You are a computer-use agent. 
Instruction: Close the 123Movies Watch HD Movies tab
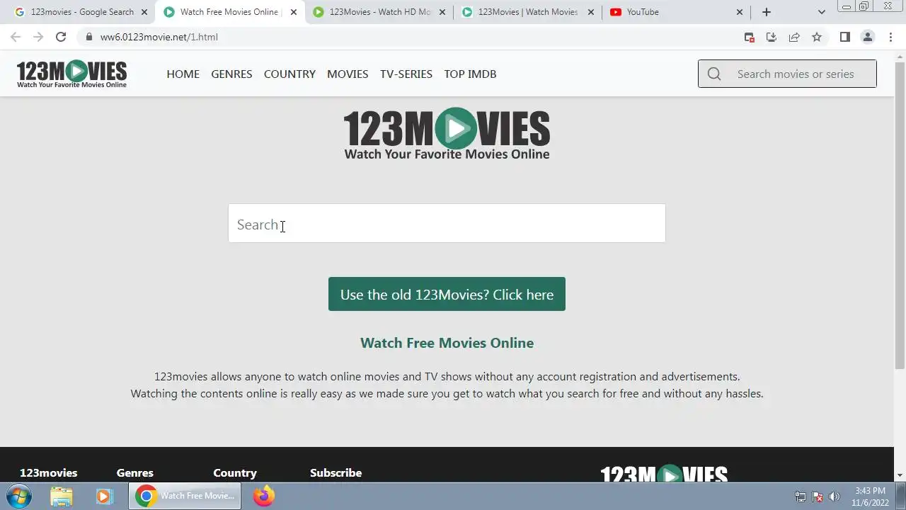pos(442,12)
